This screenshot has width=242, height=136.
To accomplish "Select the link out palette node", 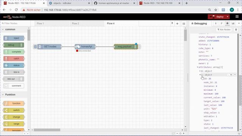I will click(14, 79).
